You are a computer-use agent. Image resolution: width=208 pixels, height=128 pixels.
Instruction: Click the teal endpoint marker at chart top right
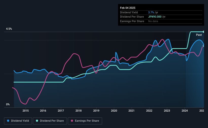pyautogui.click(x=203, y=32)
